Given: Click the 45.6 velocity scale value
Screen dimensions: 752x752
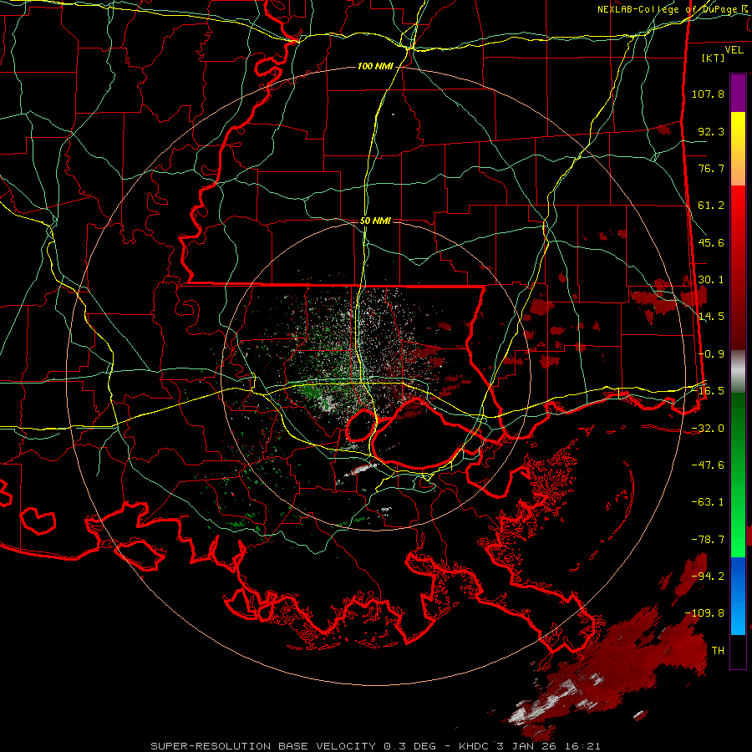Looking at the screenshot, I should [x=711, y=242].
